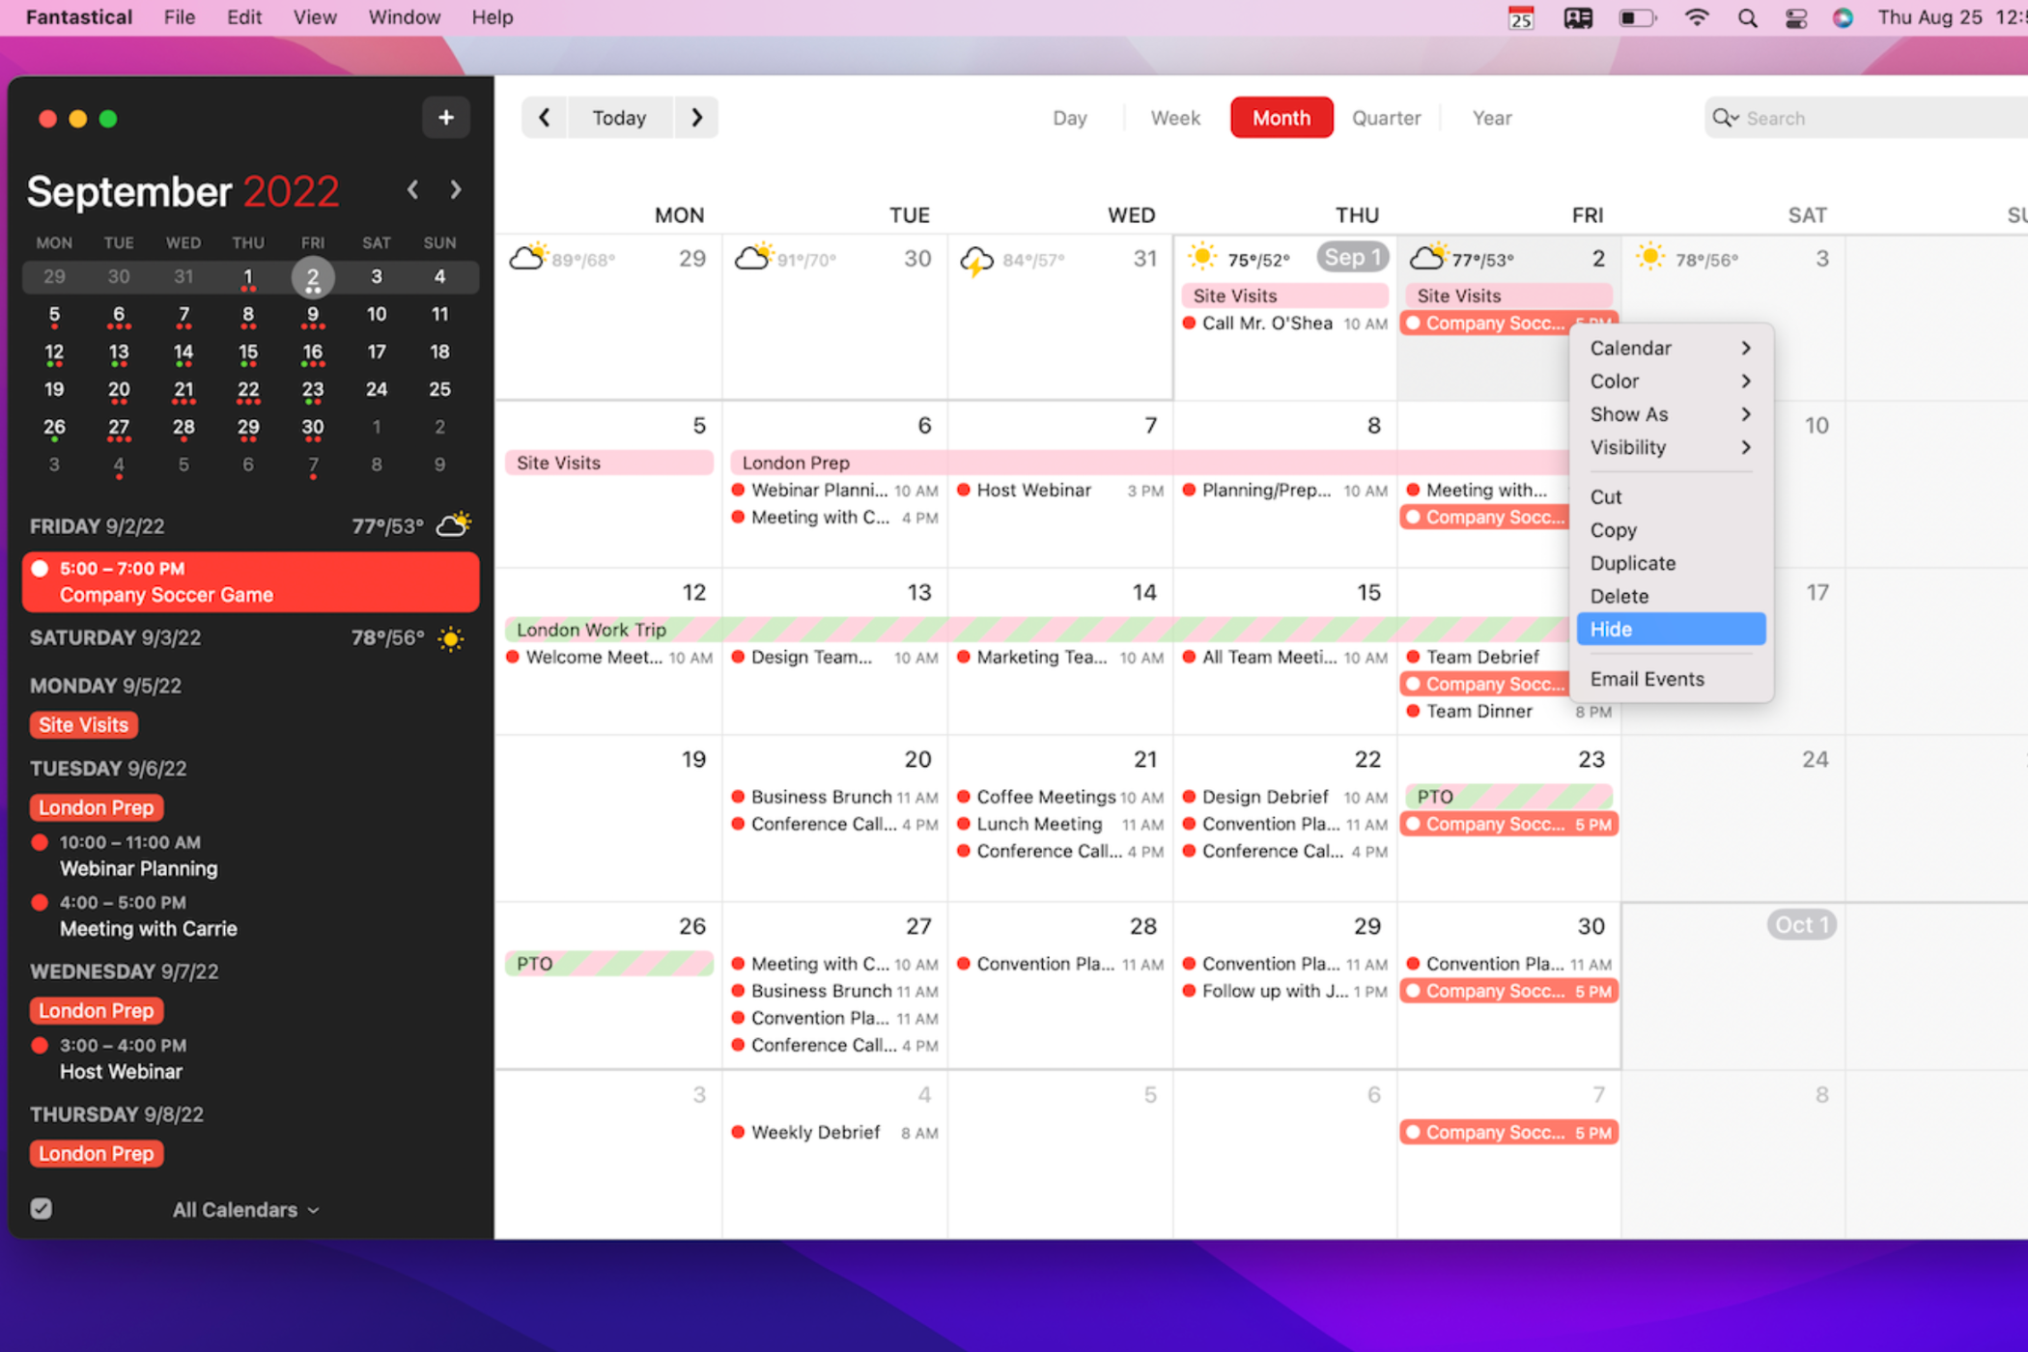Expand the Visibility submenu
Screen dimensions: 2028x1352
point(1670,447)
